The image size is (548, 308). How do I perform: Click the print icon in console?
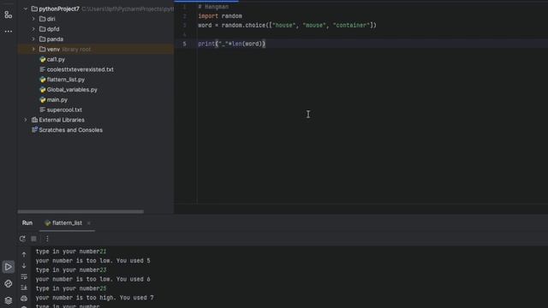click(24, 299)
